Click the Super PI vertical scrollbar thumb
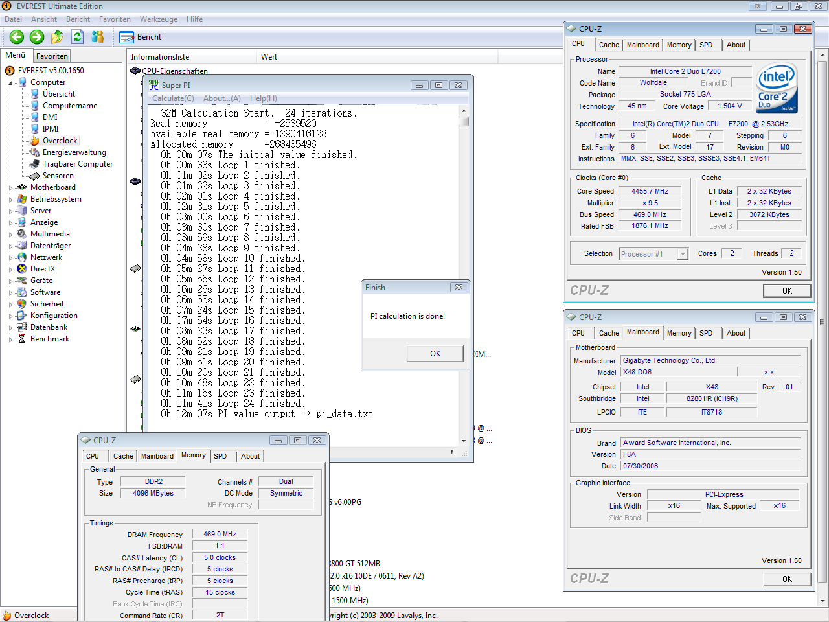829x622 pixels. coord(464,121)
